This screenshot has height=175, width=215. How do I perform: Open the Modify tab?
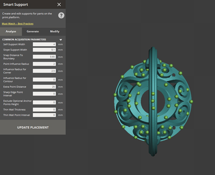click(55, 32)
